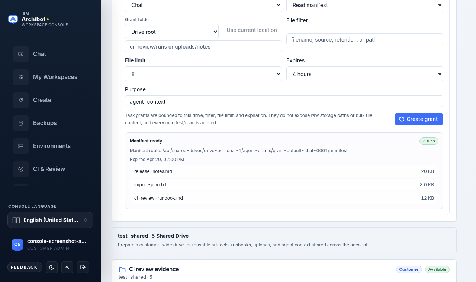Open Chat from the sidebar icon

[x=21, y=54]
